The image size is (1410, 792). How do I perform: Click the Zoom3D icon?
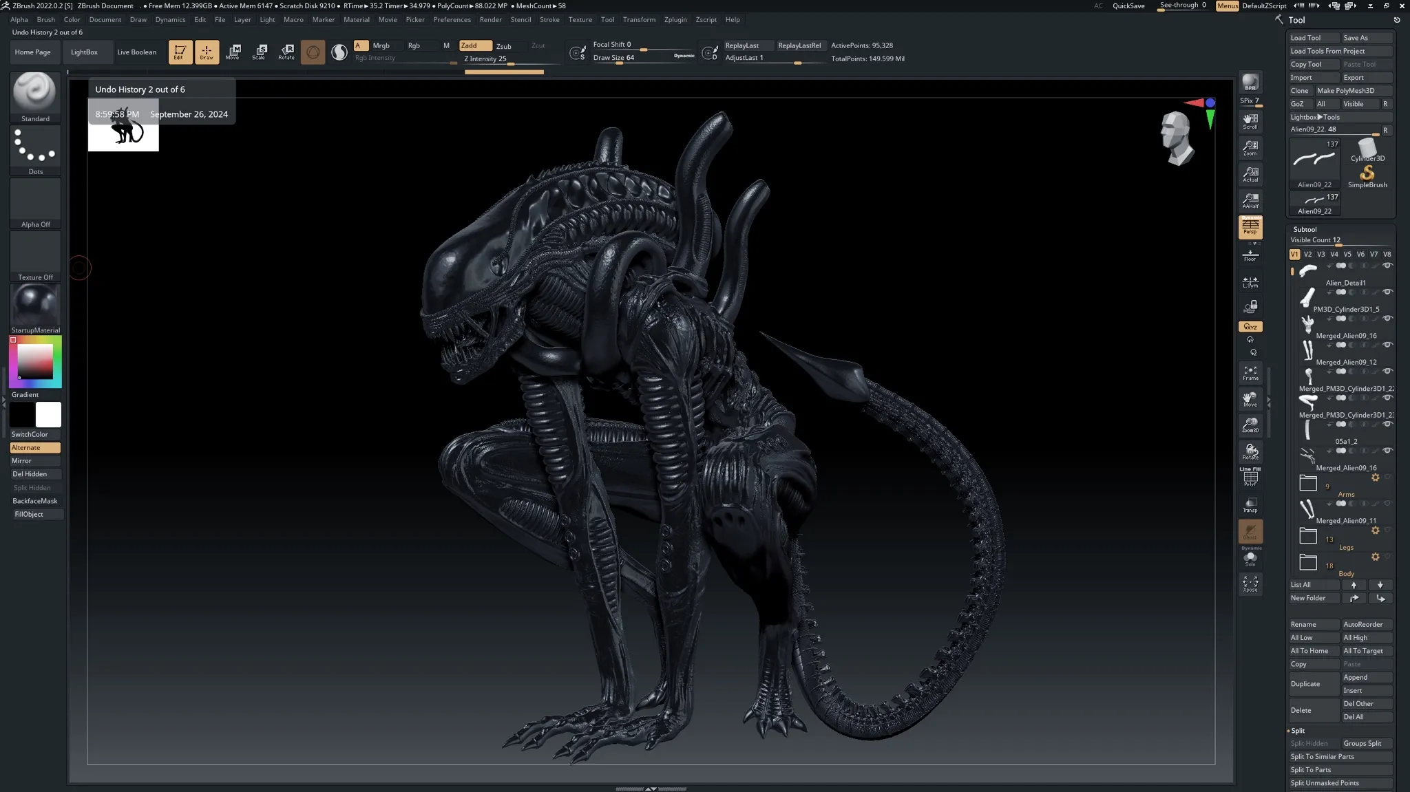coord(1250,425)
